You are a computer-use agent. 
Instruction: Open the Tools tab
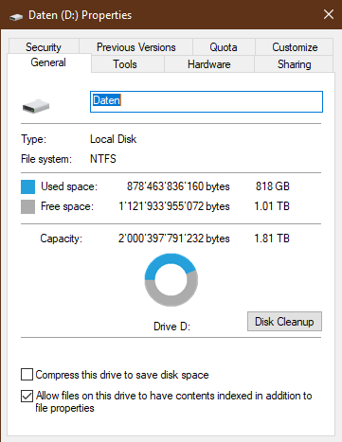coord(125,64)
